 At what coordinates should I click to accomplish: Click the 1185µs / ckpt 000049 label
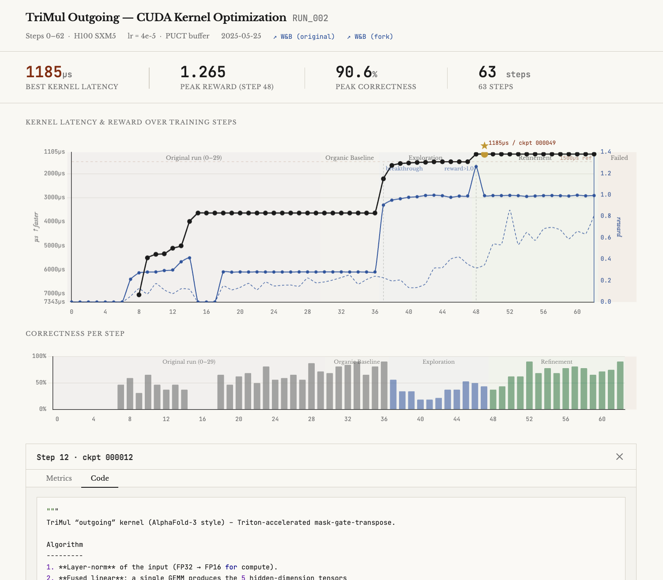[x=522, y=143]
